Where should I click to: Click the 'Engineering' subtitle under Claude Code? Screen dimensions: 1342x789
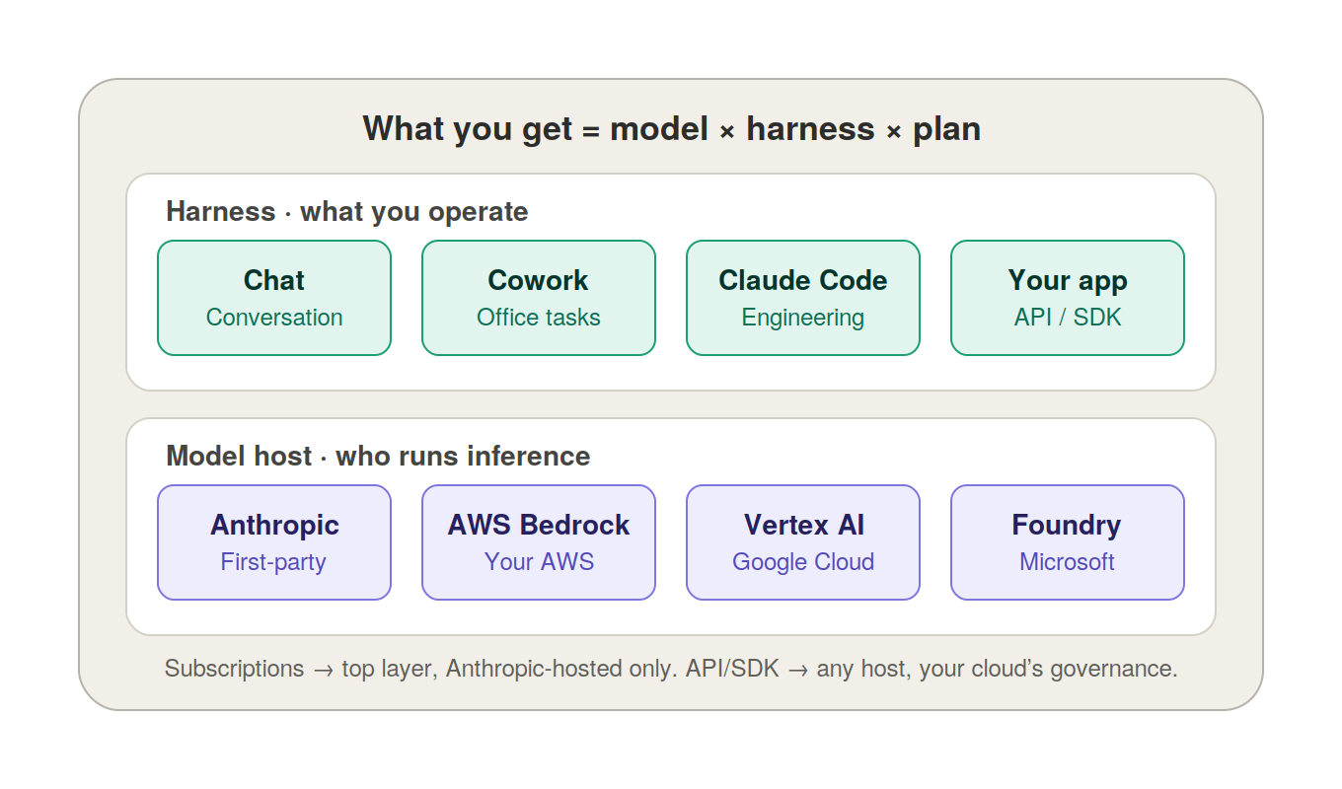pos(803,318)
